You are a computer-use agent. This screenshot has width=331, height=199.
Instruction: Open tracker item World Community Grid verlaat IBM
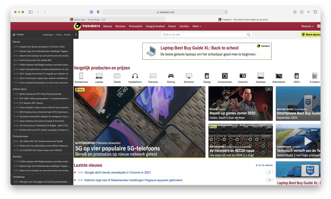tap(35, 60)
